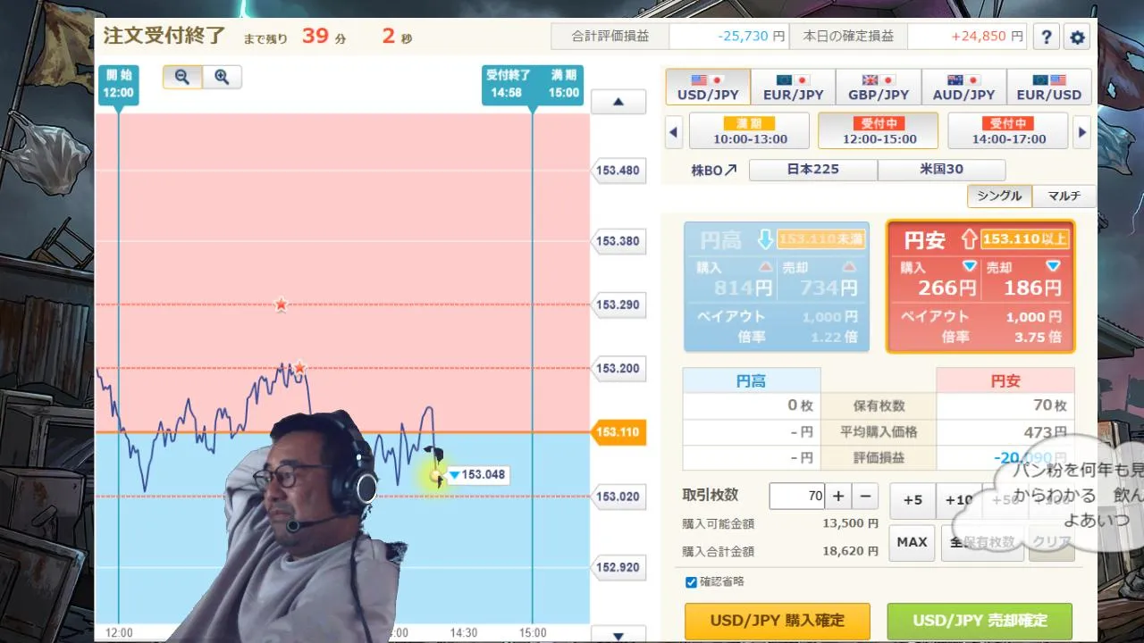Choose the 10:00-13:00 expired session
Screen dimensions: 1144x643
[x=750, y=130]
